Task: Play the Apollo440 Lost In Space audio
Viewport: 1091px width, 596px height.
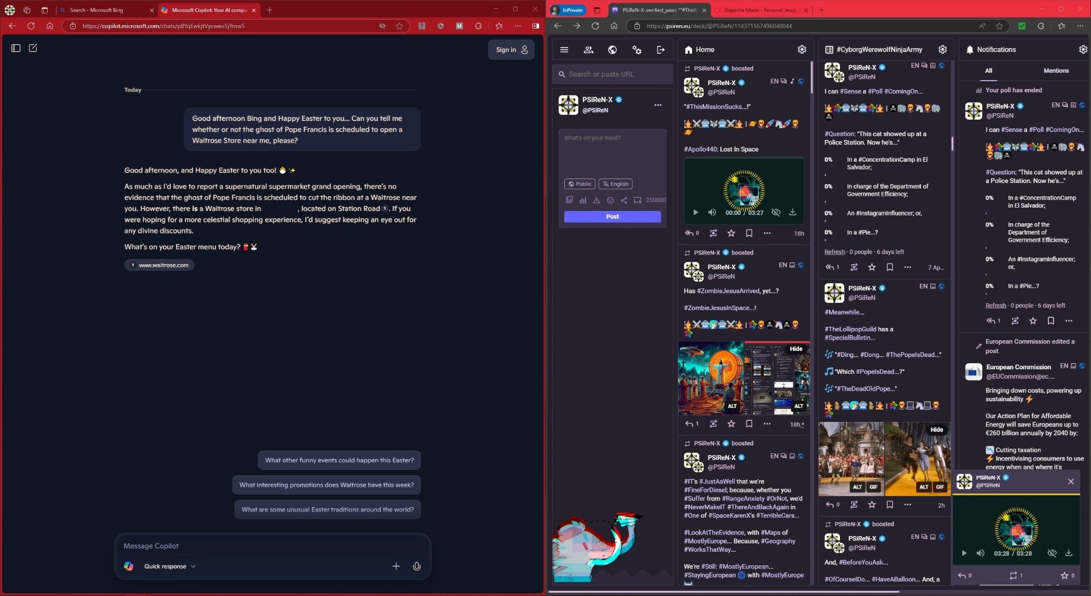Action: tap(695, 212)
